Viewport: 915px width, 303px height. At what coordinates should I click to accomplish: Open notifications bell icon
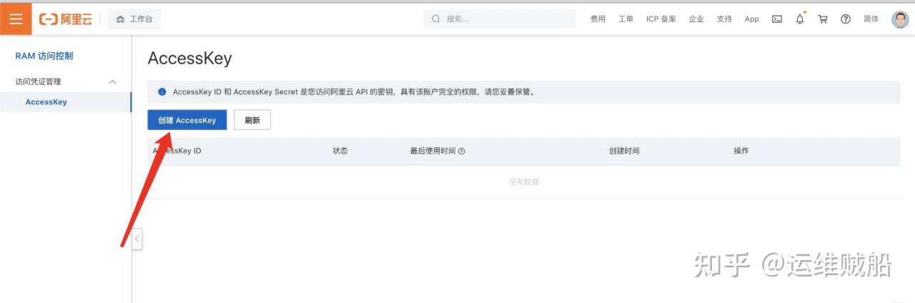800,19
